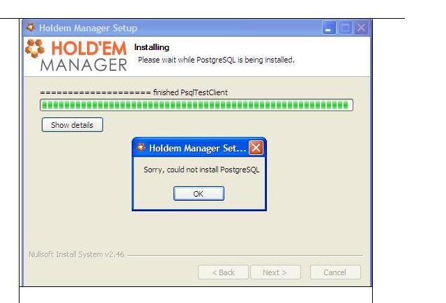
Task: Click the green installation progress bar
Action: point(197,105)
